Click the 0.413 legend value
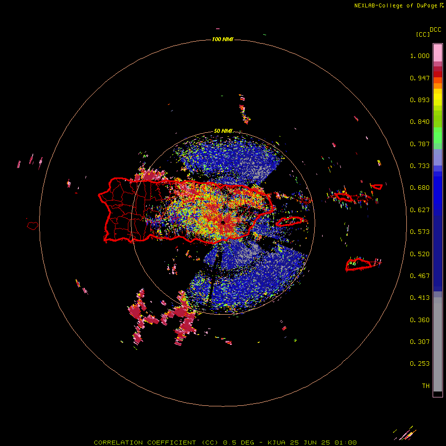This screenshot has height=446, width=446. pos(420,298)
